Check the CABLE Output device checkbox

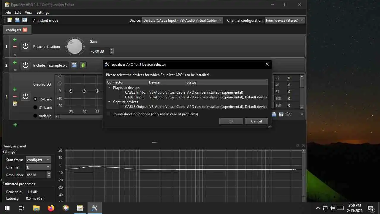[121, 107]
